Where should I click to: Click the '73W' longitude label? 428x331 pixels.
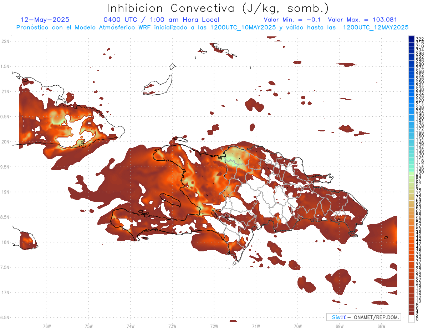172,326
